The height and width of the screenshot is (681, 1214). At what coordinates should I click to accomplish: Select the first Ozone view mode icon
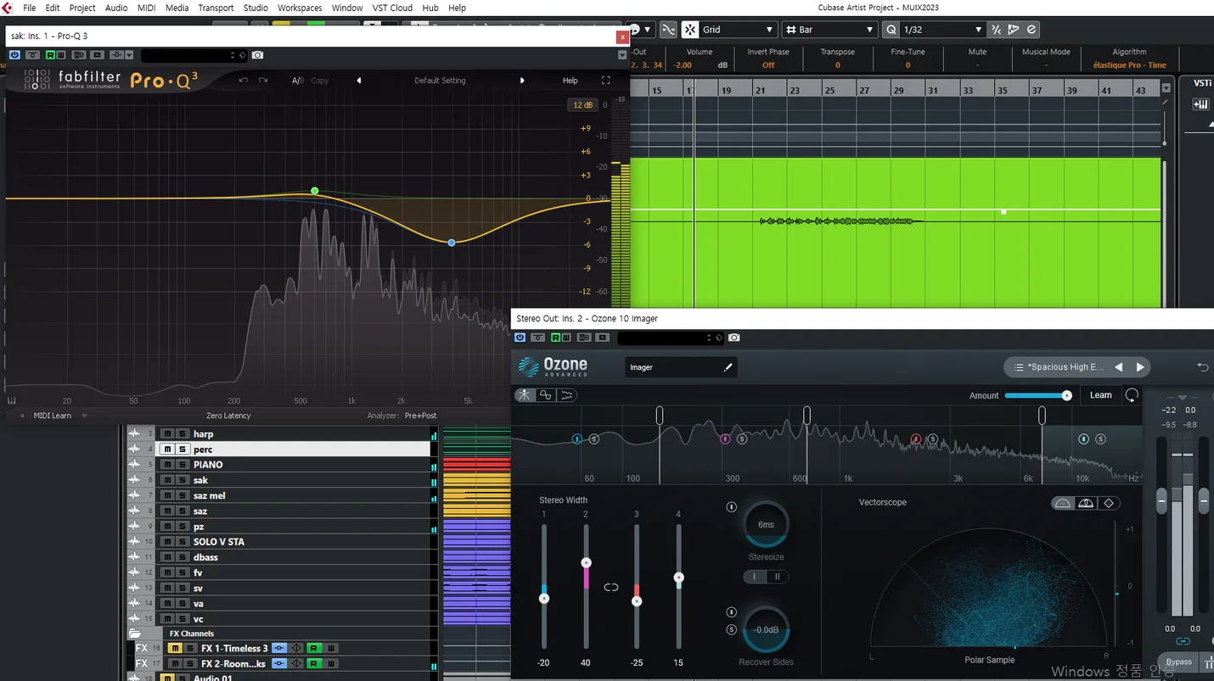point(525,395)
